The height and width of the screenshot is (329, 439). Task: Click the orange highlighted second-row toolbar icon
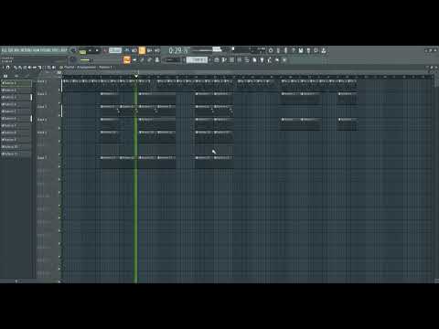click(x=127, y=60)
